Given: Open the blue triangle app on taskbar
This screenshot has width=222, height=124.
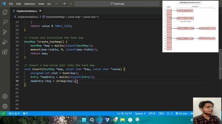Looking at the screenshot, I should (x=107, y=120).
